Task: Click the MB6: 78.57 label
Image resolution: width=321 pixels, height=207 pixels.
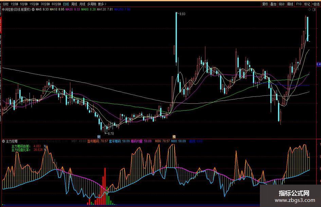Action: (x=162, y=141)
